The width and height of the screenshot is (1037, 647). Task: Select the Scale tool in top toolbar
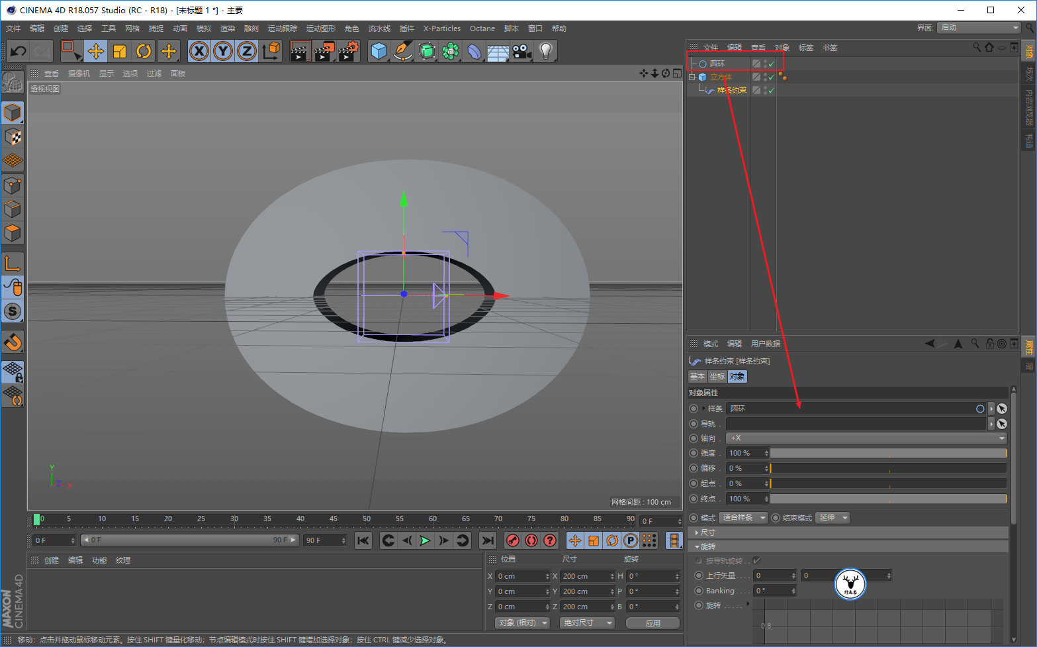pyautogui.click(x=119, y=51)
